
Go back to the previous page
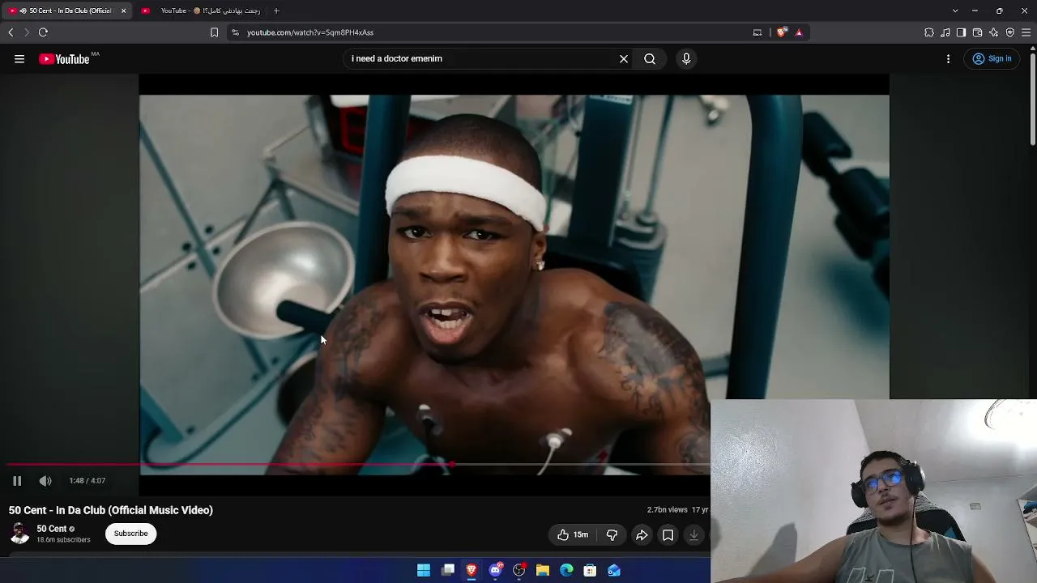pos(11,32)
